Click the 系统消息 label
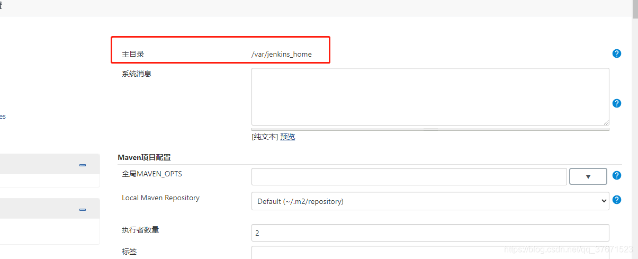Image resolution: width=638 pixels, height=259 pixels. 137,74
